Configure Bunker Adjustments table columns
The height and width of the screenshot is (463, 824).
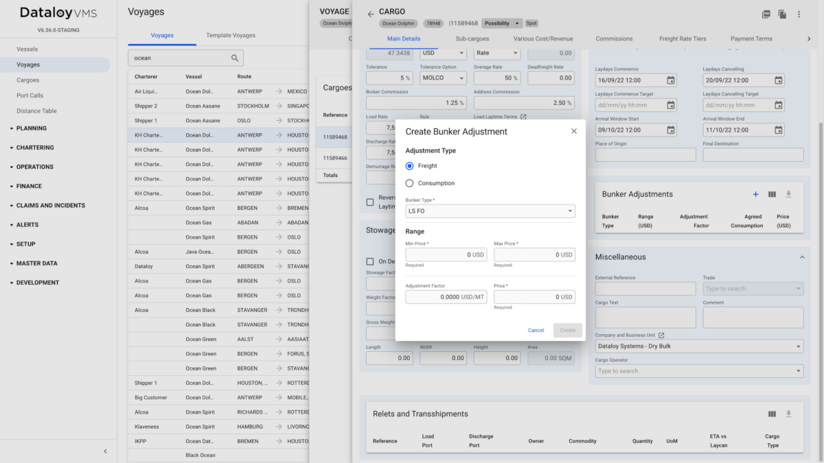pos(772,194)
